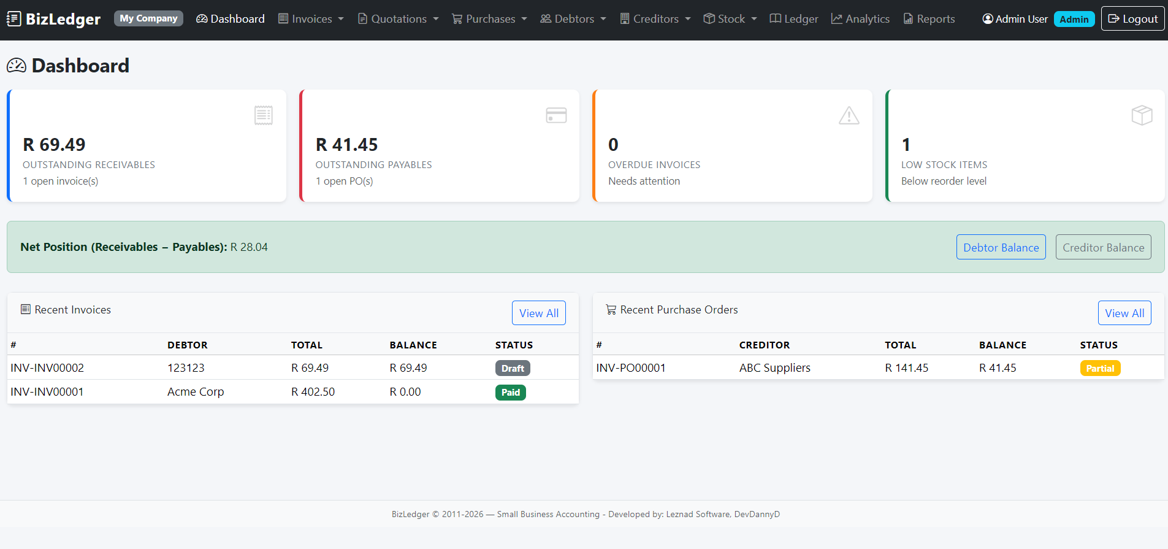
Task: Click the Net Position R 28.04 value
Action: tap(249, 247)
